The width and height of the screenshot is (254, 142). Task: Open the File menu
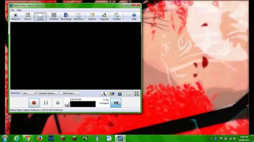[x=12, y=10]
